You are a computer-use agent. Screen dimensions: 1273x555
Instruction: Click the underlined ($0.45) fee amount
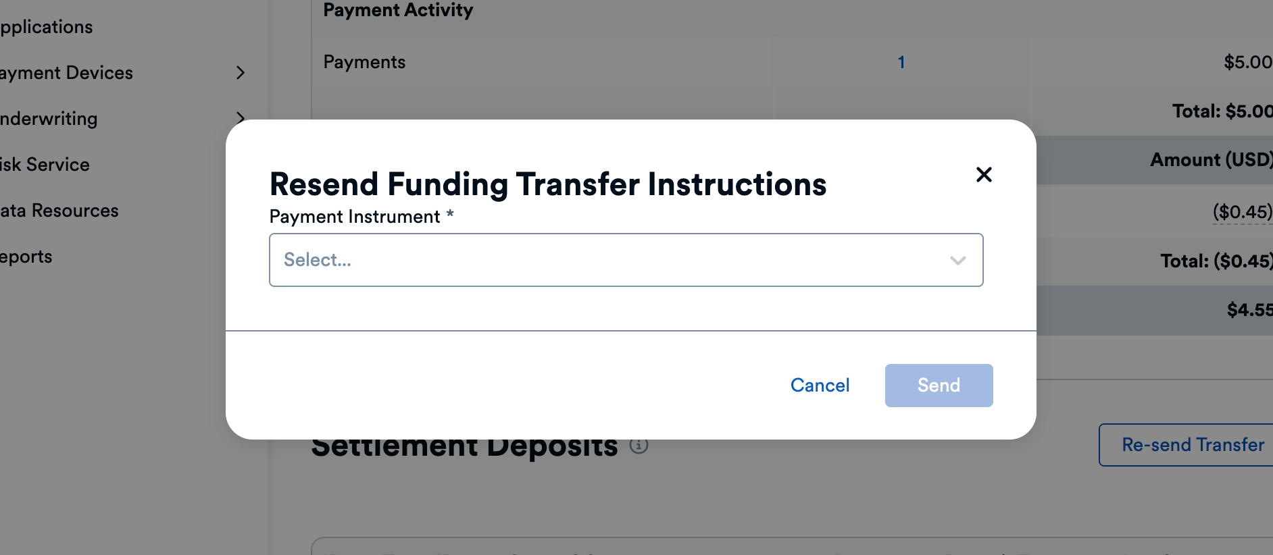pos(1242,212)
